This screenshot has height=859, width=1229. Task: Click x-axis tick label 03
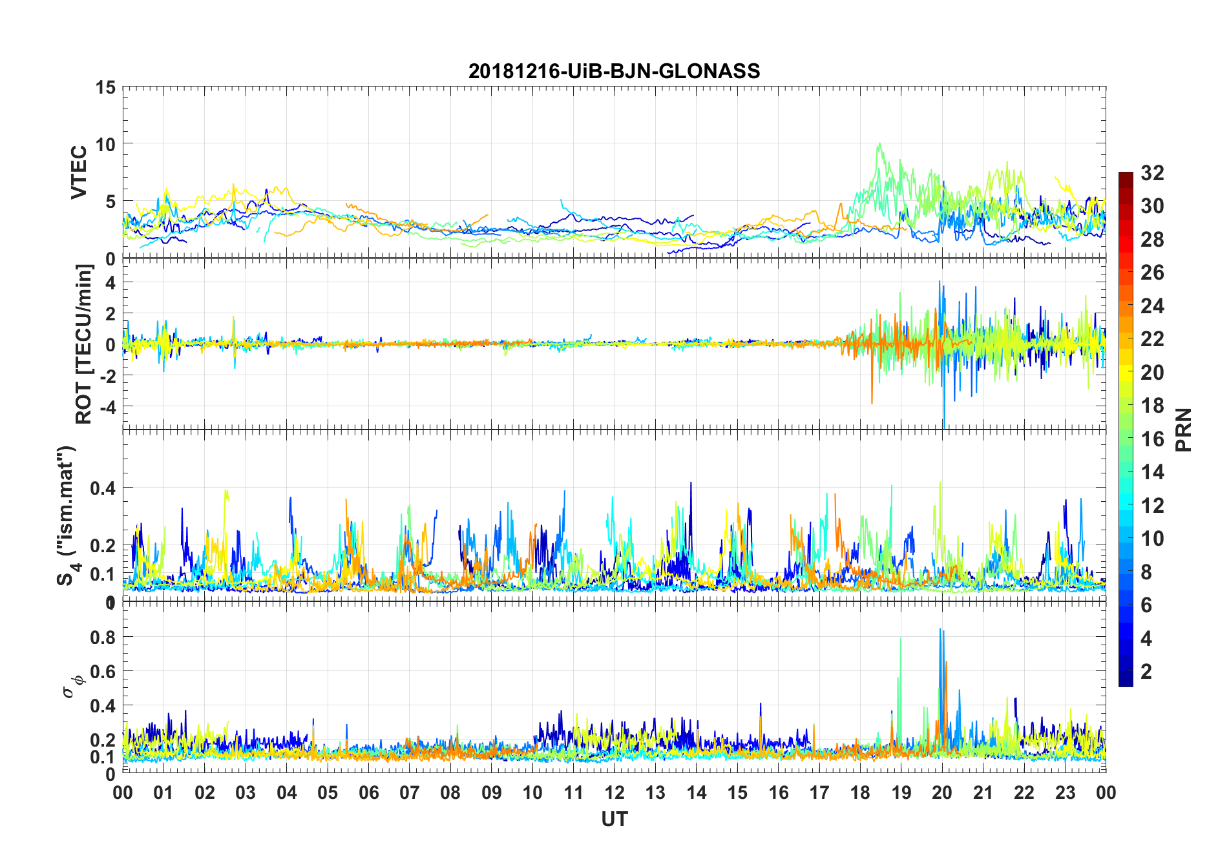(246, 792)
